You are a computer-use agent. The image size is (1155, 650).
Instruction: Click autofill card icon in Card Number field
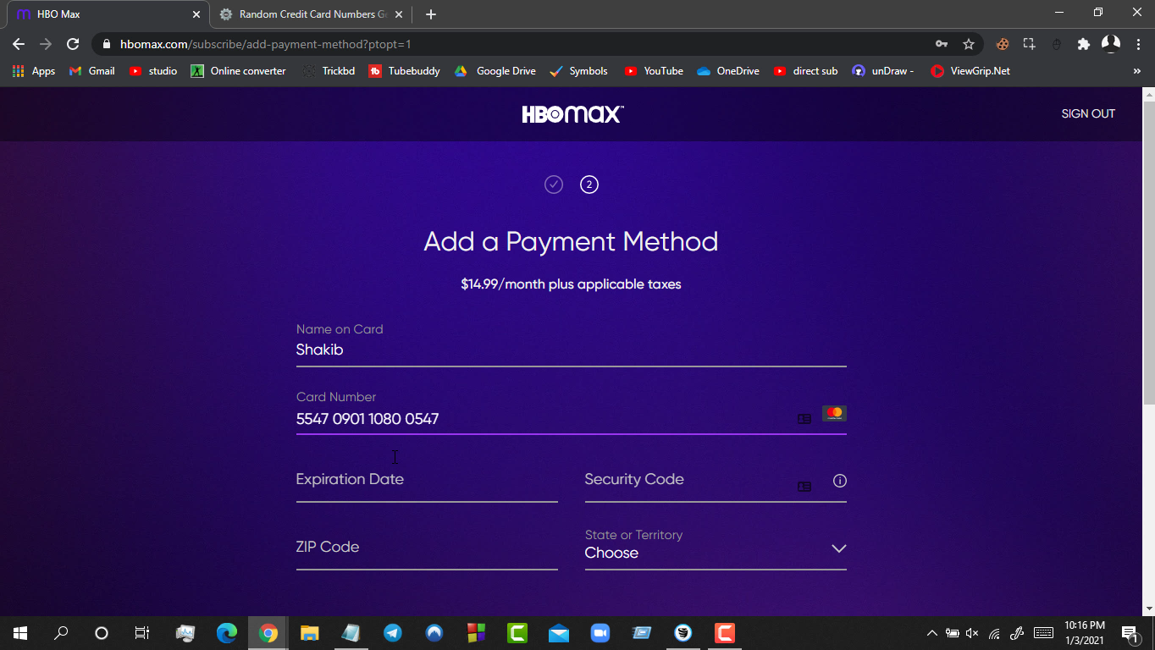[804, 419]
